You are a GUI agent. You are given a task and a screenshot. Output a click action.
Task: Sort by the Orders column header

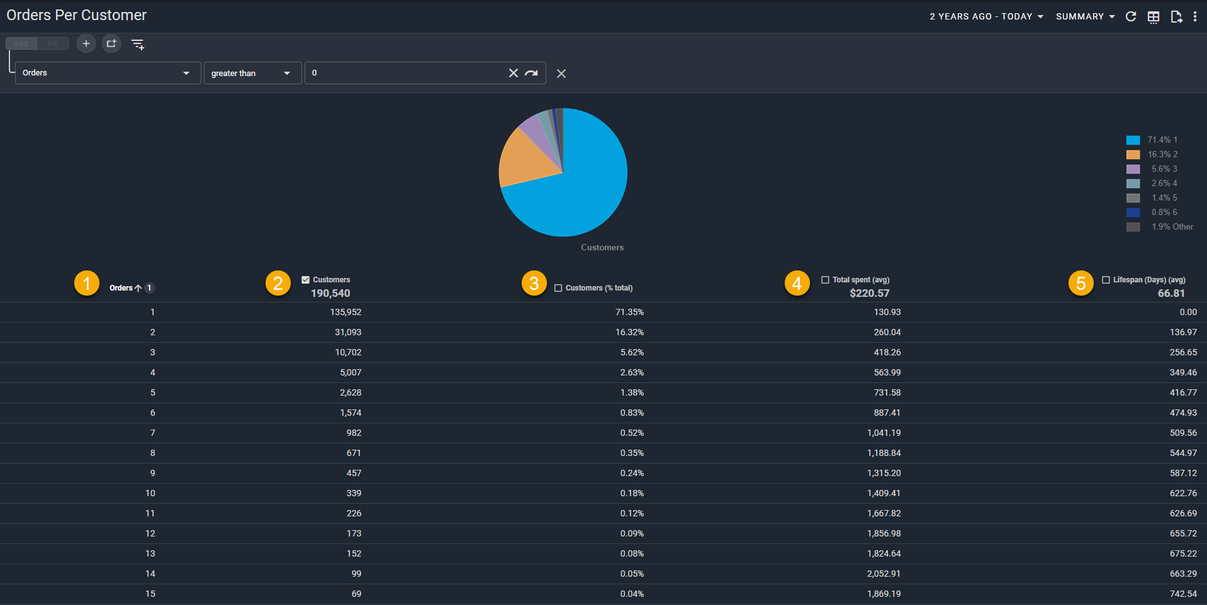(121, 288)
